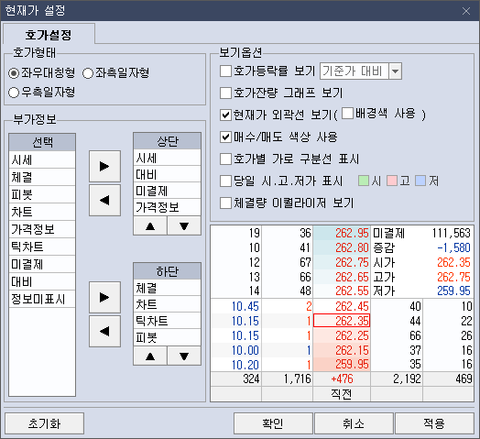Image resolution: width=480 pixels, height=439 pixels.
Task: Click the 2,192 total cell
Action: tap(397, 379)
